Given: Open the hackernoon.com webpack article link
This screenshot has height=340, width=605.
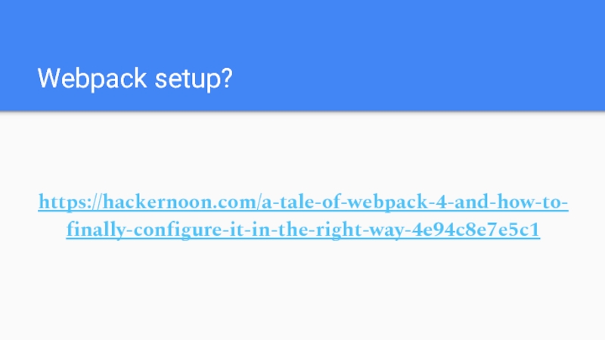Looking at the screenshot, I should pos(302,203).
